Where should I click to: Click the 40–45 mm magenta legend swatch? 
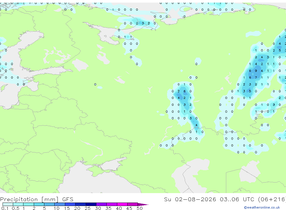click(x=122, y=204)
